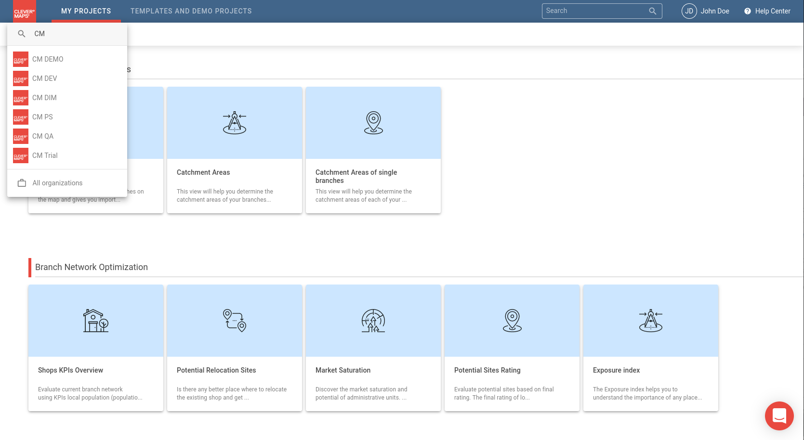804x440 pixels.
Task: Select the My Projects tab
Action: tap(86, 11)
